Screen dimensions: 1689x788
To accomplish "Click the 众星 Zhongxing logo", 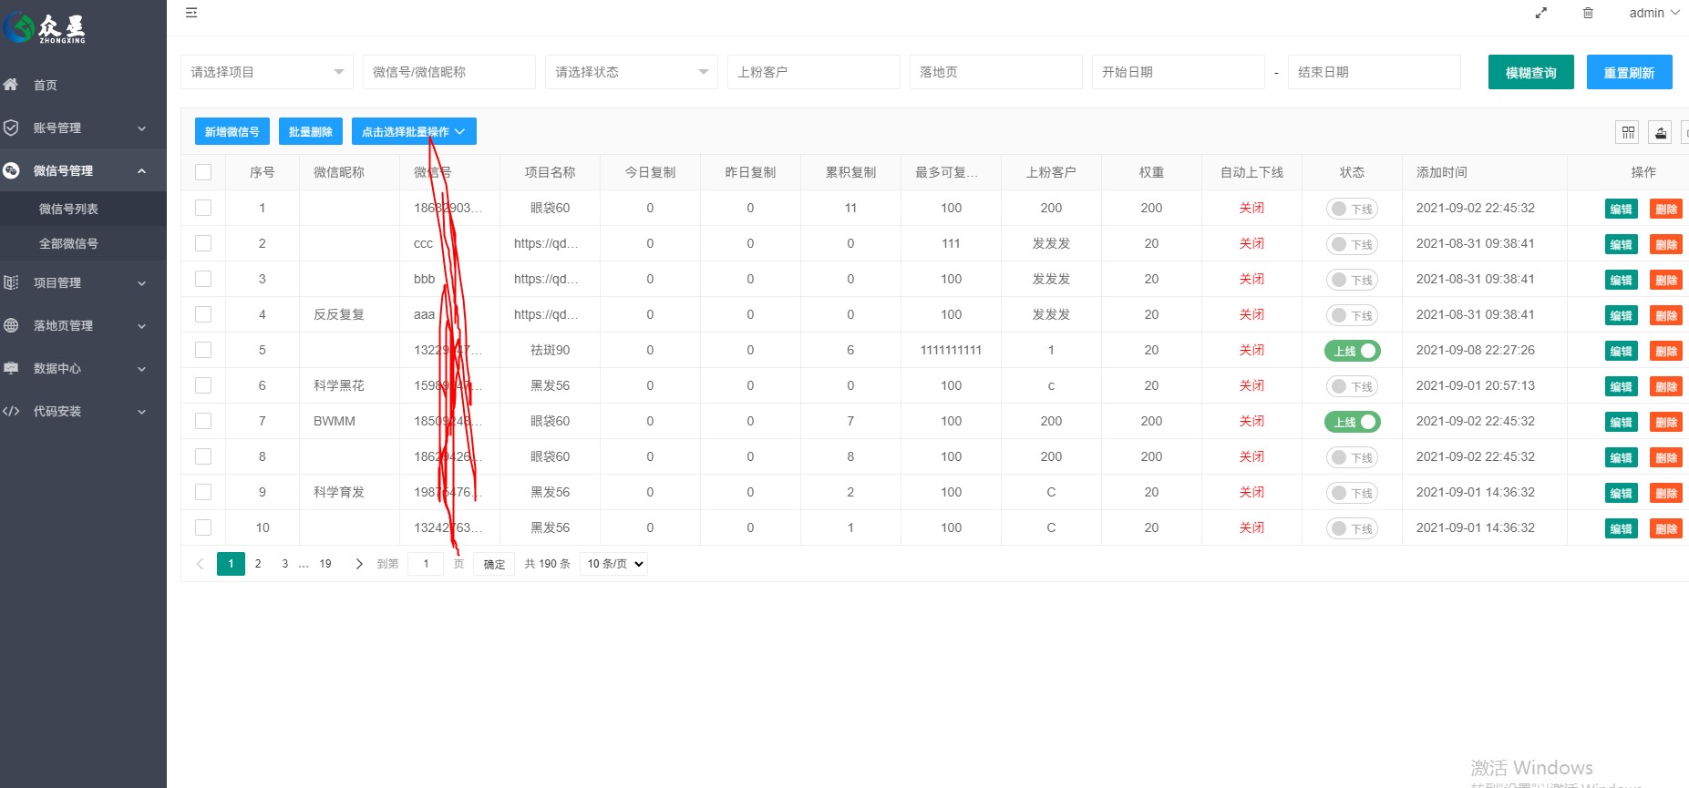I will [46, 28].
